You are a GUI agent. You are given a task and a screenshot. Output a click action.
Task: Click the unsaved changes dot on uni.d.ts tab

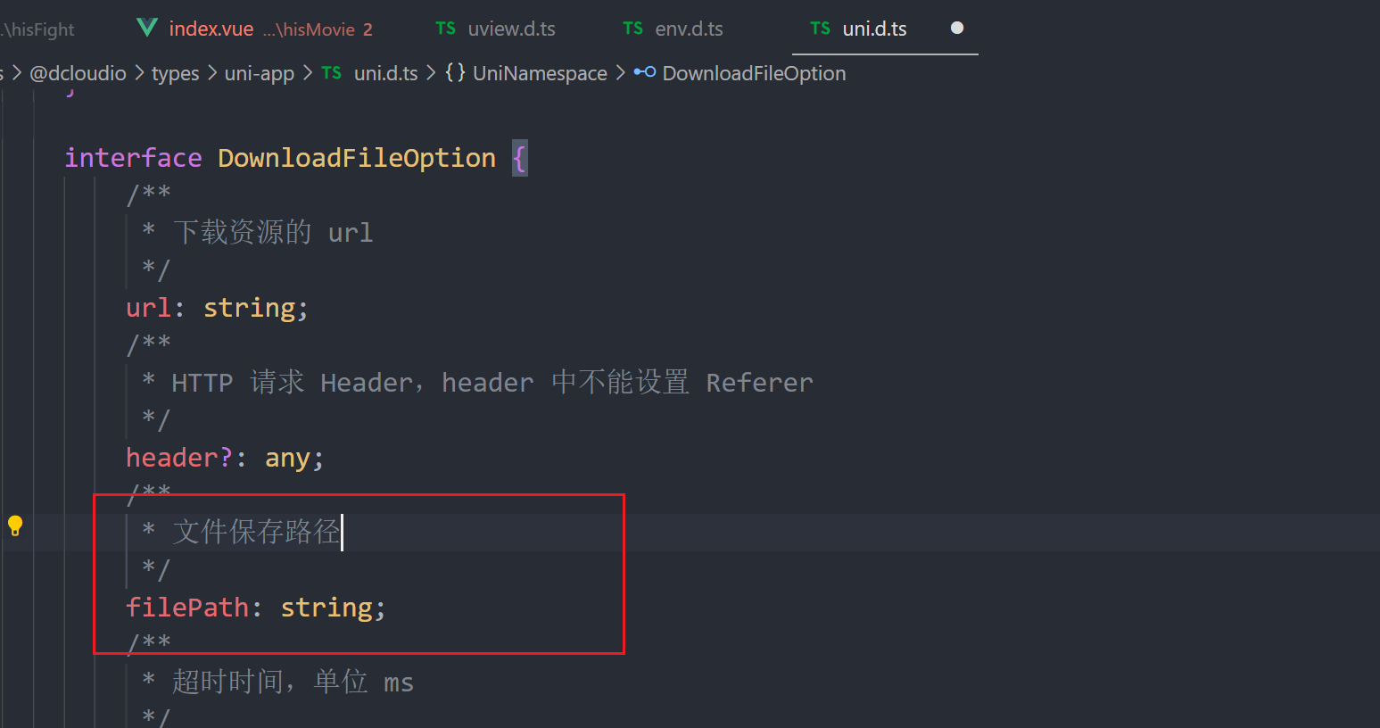pyautogui.click(x=956, y=28)
